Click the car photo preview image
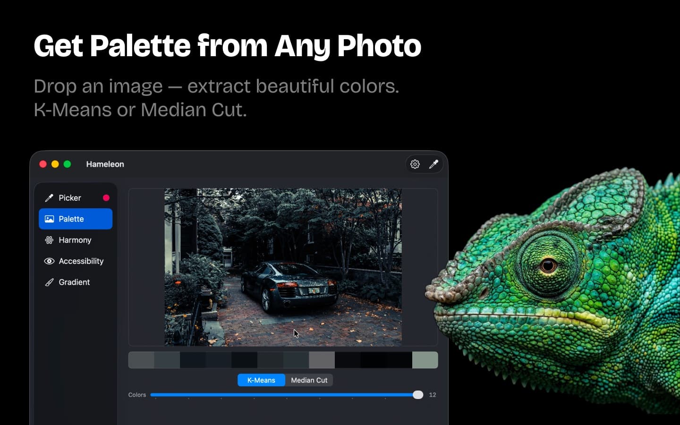Screen dimensions: 680x425 click(283, 267)
